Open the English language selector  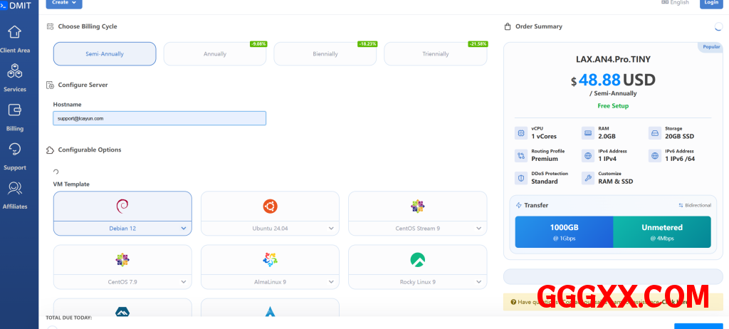click(675, 3)
